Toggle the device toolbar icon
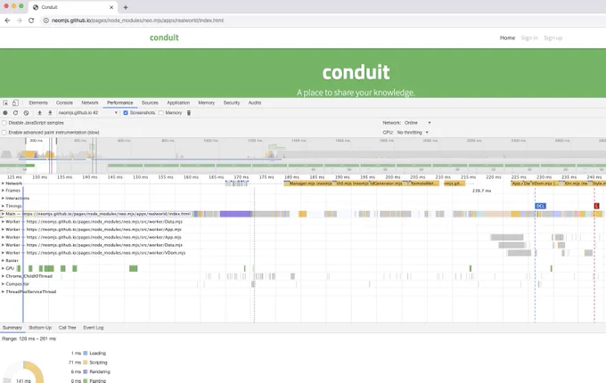This screenshot has width=606, height=383. coord(15,102)
